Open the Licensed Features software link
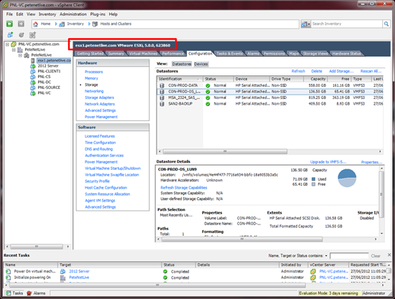The image size is (395, 299). (100, 136)
